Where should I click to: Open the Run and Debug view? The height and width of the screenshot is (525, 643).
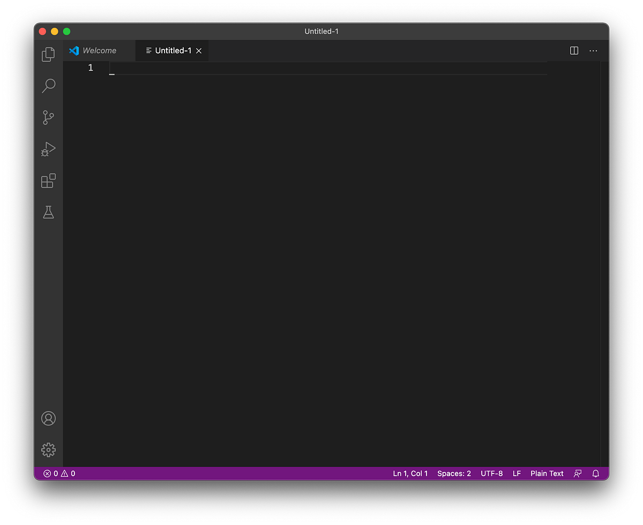point(48,149)
